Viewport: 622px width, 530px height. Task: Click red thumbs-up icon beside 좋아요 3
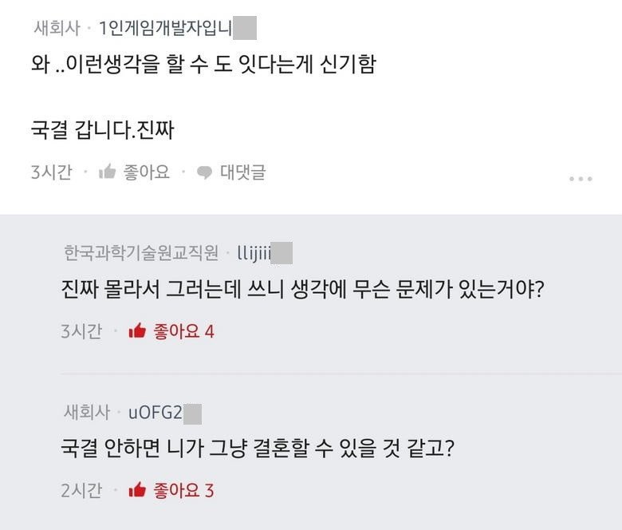[137, 490]
